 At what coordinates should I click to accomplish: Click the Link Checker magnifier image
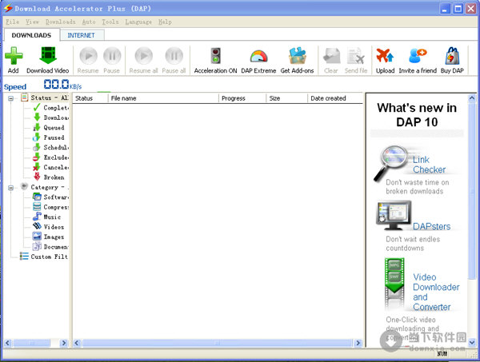click(x=393, y=163)
